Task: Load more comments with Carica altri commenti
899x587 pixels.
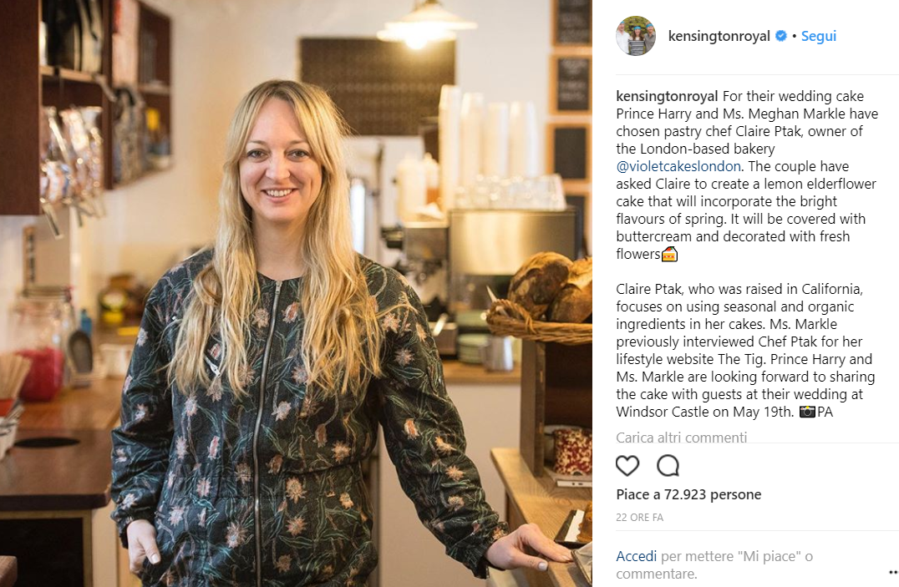Action: coord(681,438)
